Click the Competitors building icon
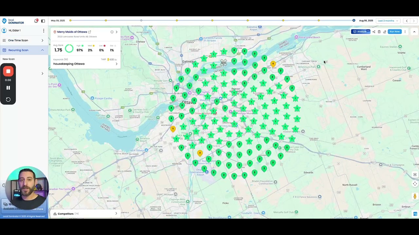419x235 pixels. click(55, 214)
